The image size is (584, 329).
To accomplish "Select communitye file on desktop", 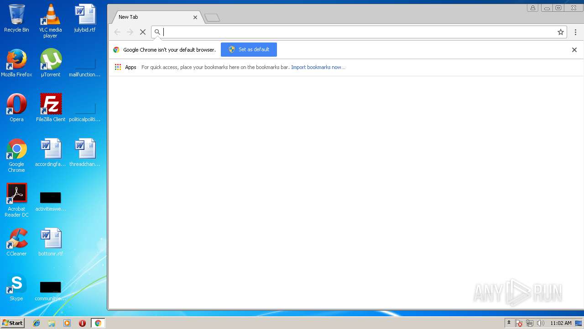I will pyautogui.click(x=51, y=291).
